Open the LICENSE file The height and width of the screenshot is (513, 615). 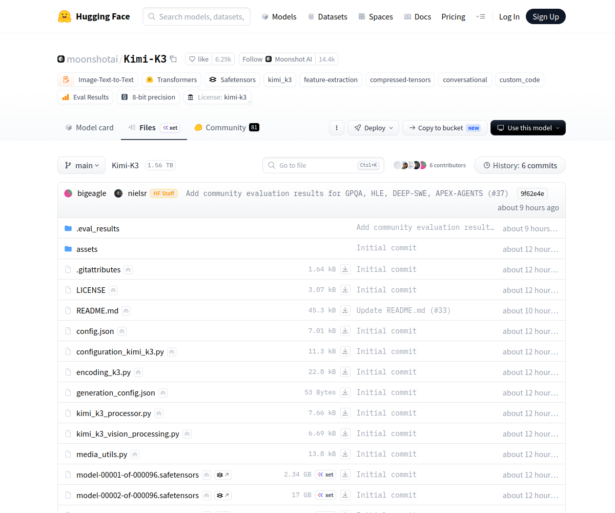[91, 290]
